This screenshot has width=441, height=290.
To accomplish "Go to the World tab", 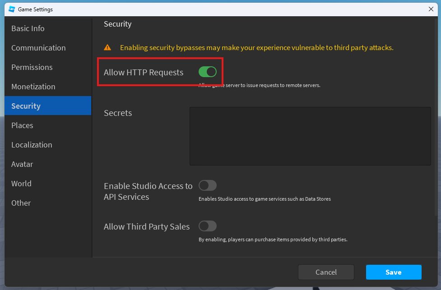I will click(x=48, y=184).
